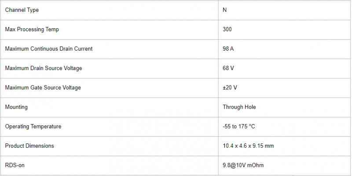Click 'Maximum Gate Source Voltage' label
This screenshot has width=352, height=176.
(43, 88)
